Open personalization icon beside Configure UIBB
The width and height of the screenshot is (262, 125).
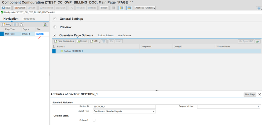tap(258, 41)
